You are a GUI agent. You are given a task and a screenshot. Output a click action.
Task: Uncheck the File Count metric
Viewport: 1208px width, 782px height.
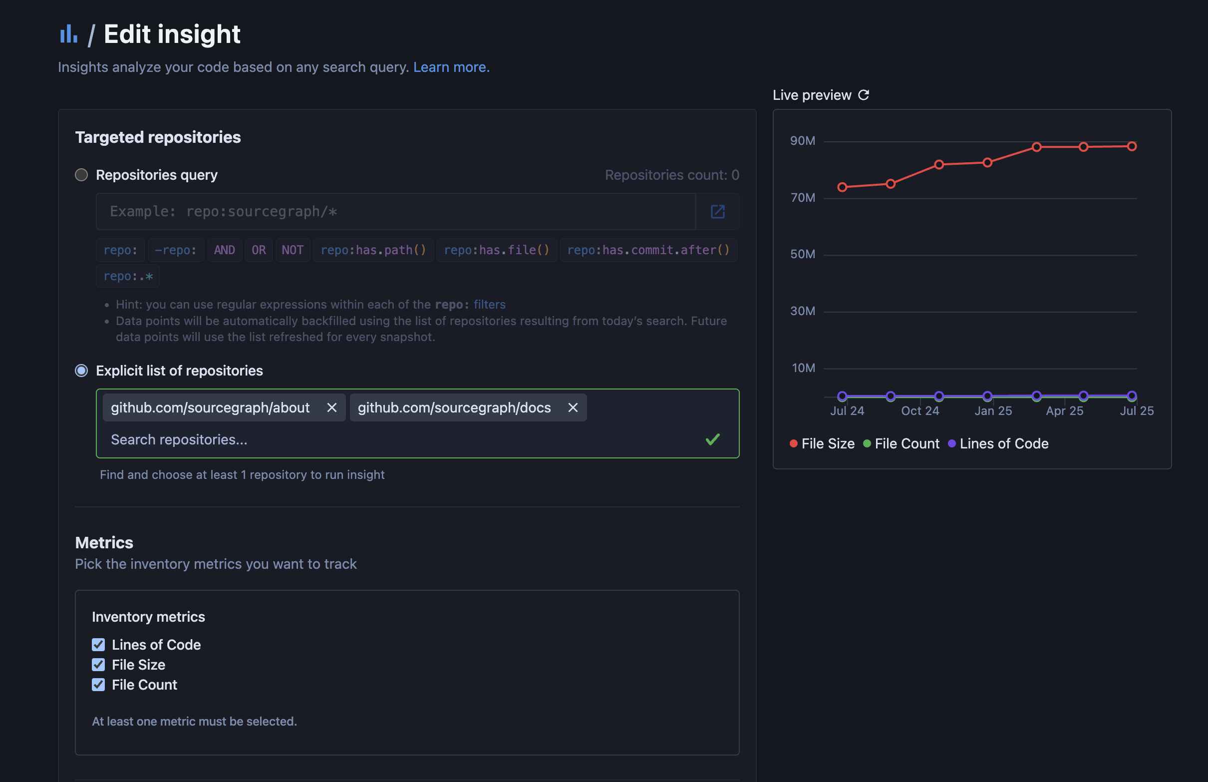click(x=98, y=685)
